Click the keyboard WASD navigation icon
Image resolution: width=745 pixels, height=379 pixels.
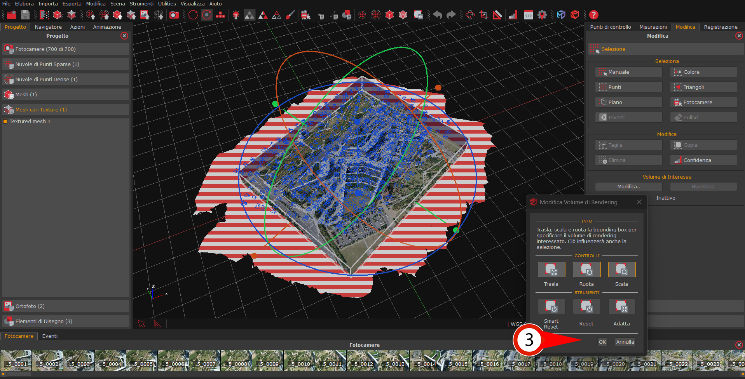click(220, 15)
